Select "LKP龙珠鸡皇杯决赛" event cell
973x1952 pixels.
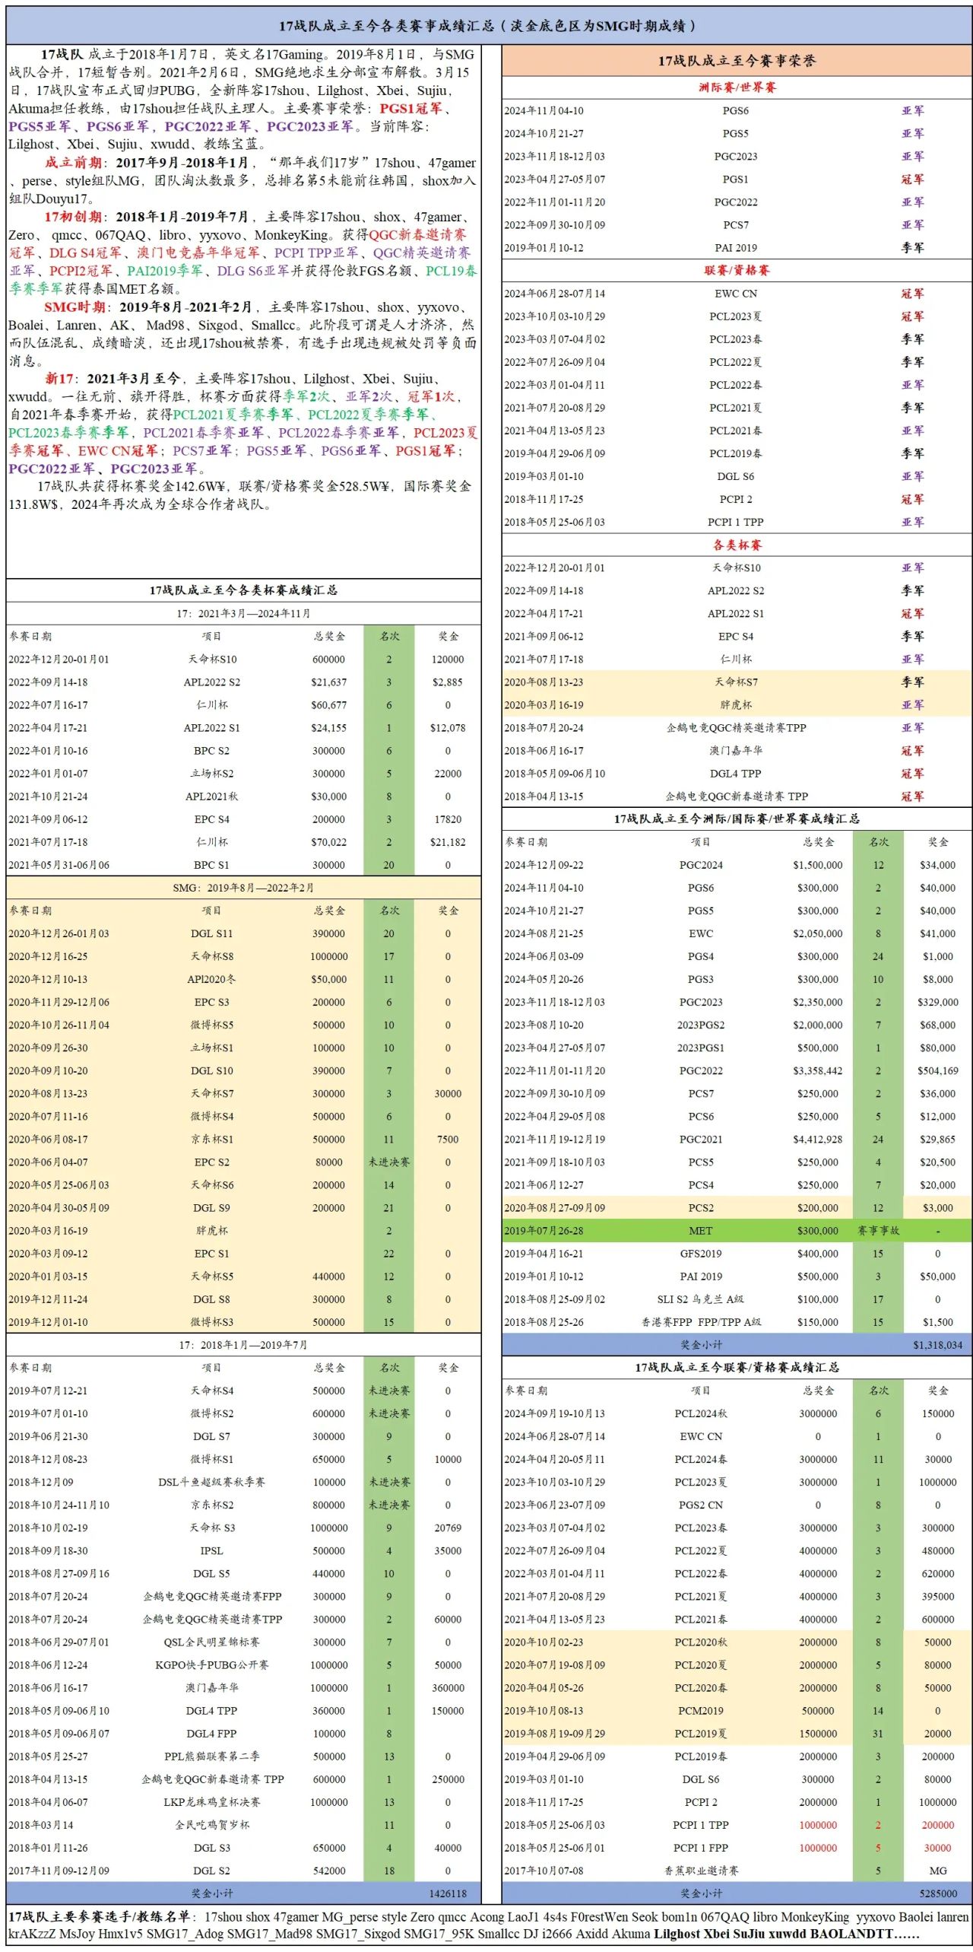click(211, 1801)
